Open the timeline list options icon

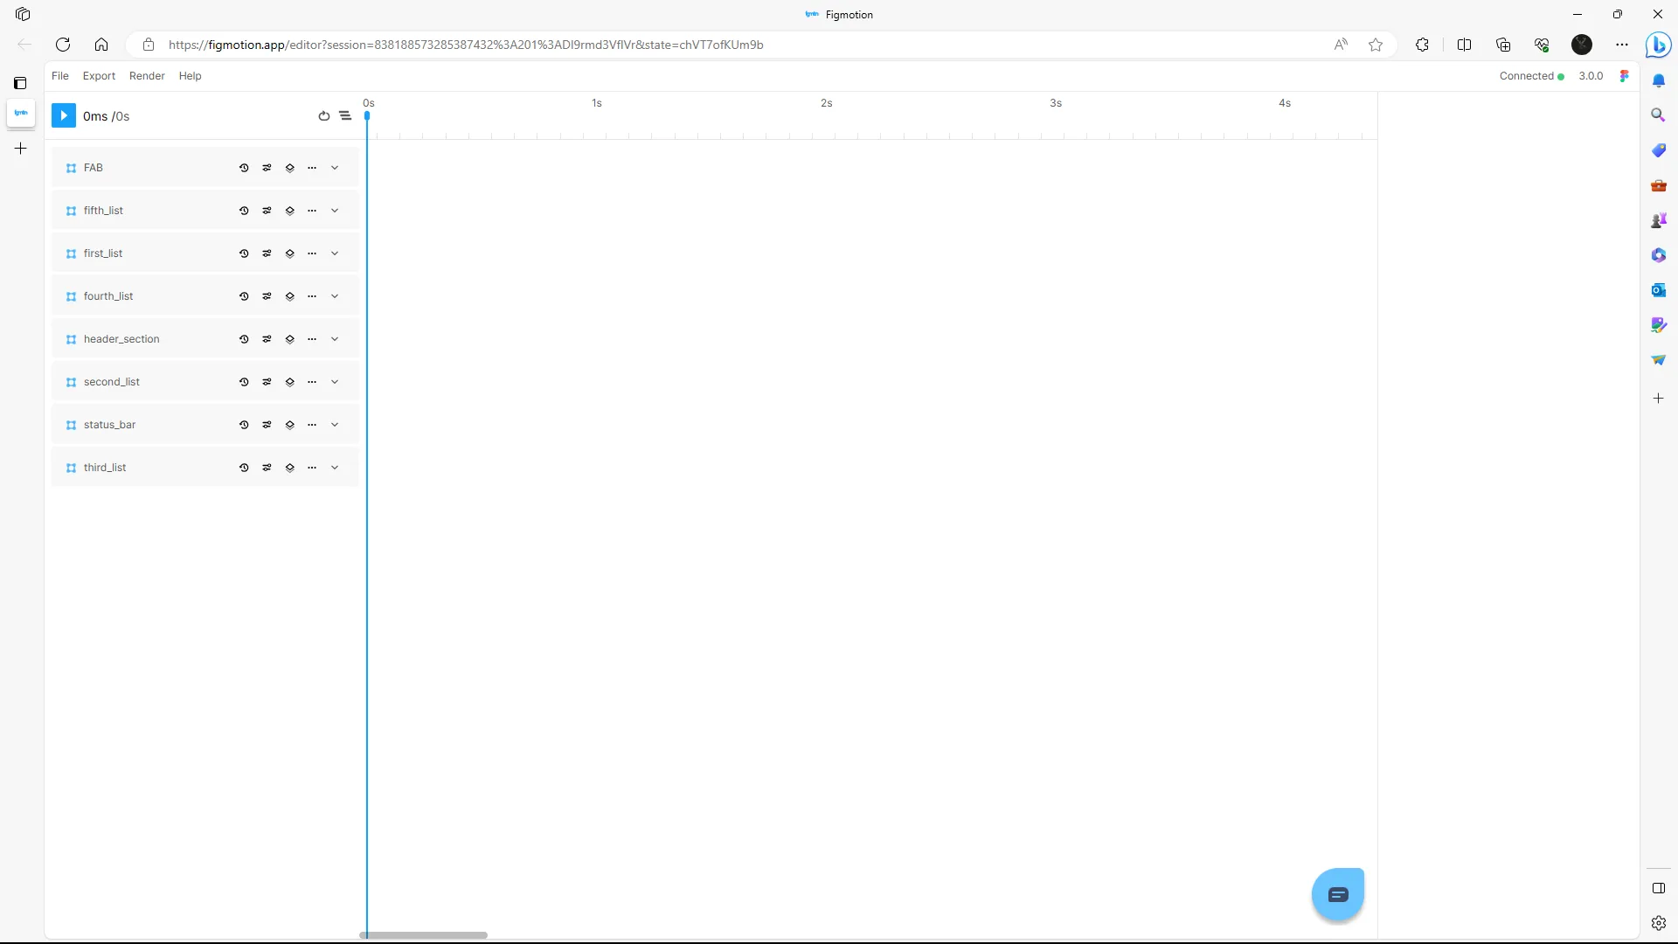[x=345, y=116]
